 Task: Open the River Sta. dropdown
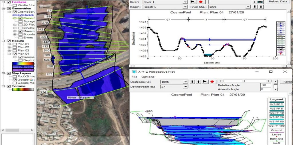click(x=248, y=7)
